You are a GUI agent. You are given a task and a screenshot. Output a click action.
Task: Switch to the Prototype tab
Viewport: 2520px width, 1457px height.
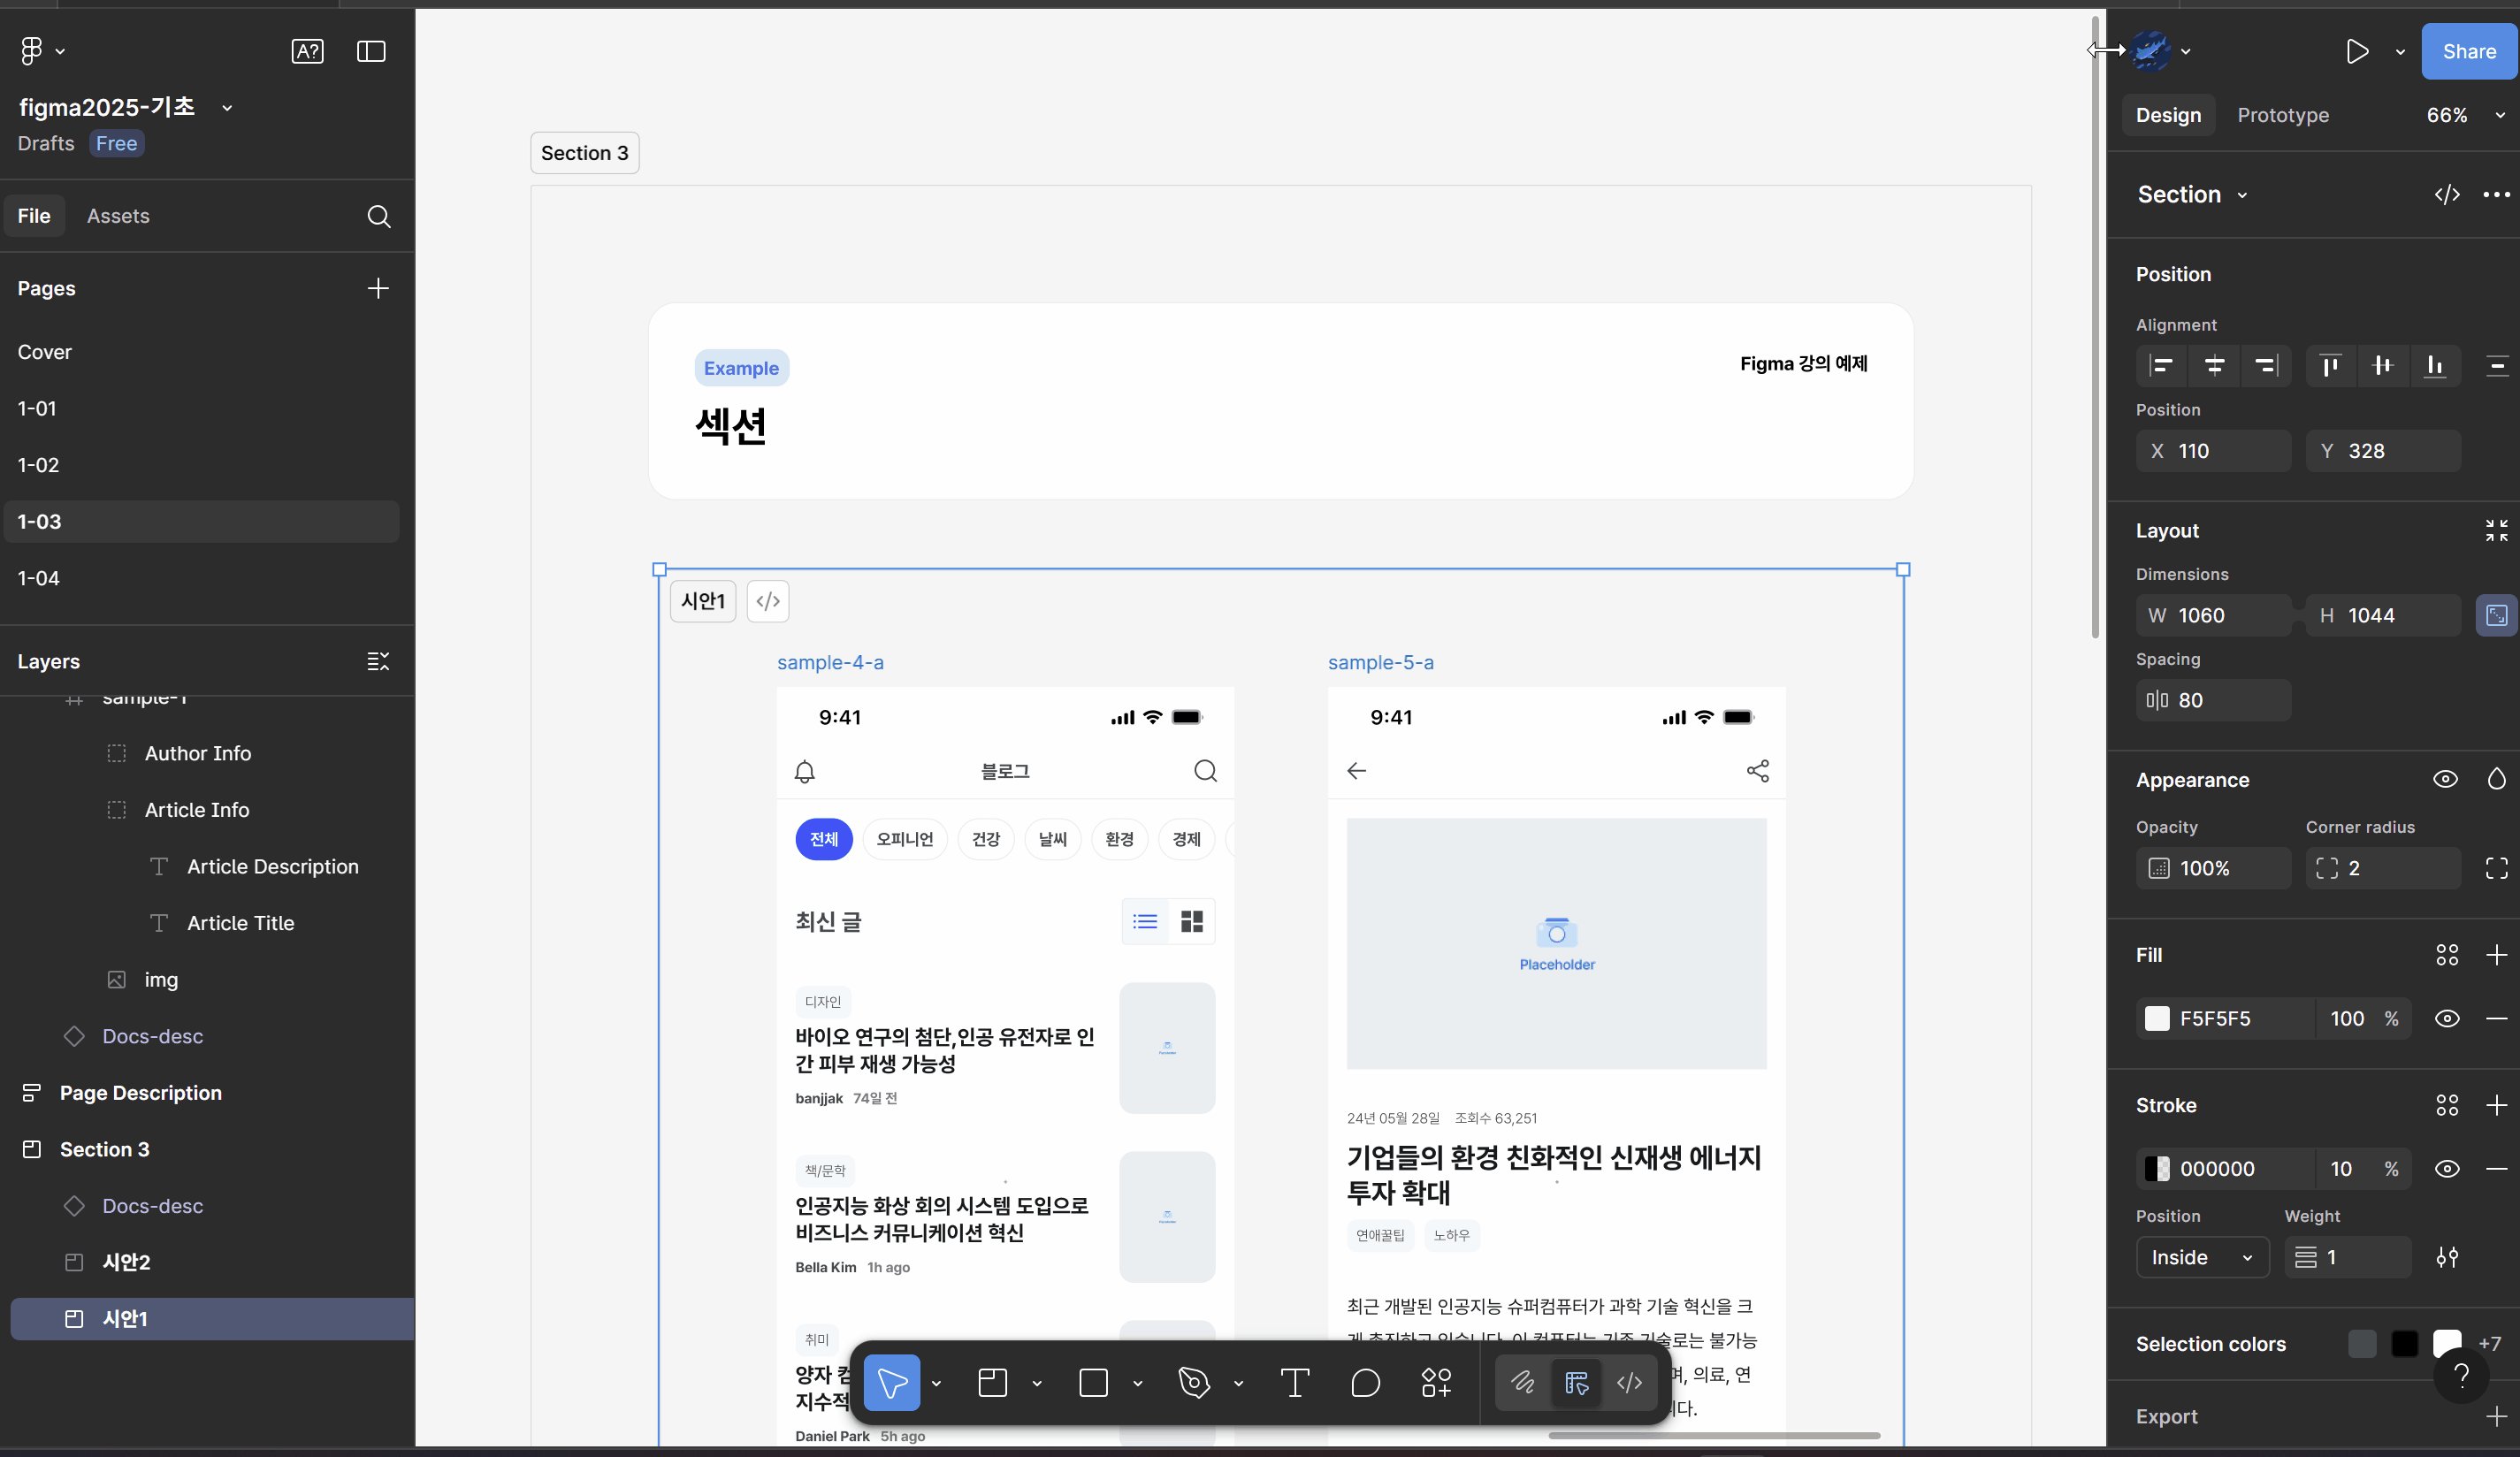[x=2282, y=116]
